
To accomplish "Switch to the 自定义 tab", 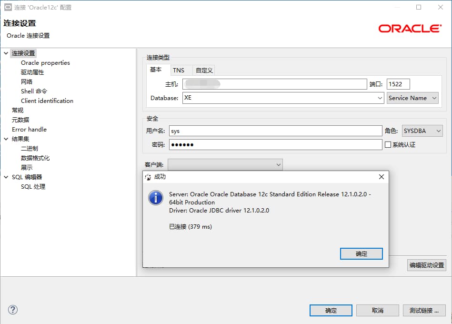I will 204,71.
